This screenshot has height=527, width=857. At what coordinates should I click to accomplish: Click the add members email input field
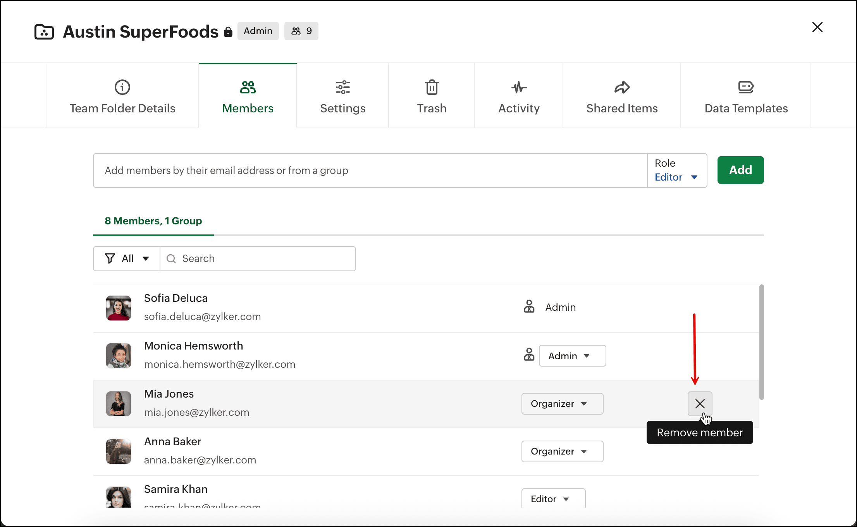click(x=370, y=170)
